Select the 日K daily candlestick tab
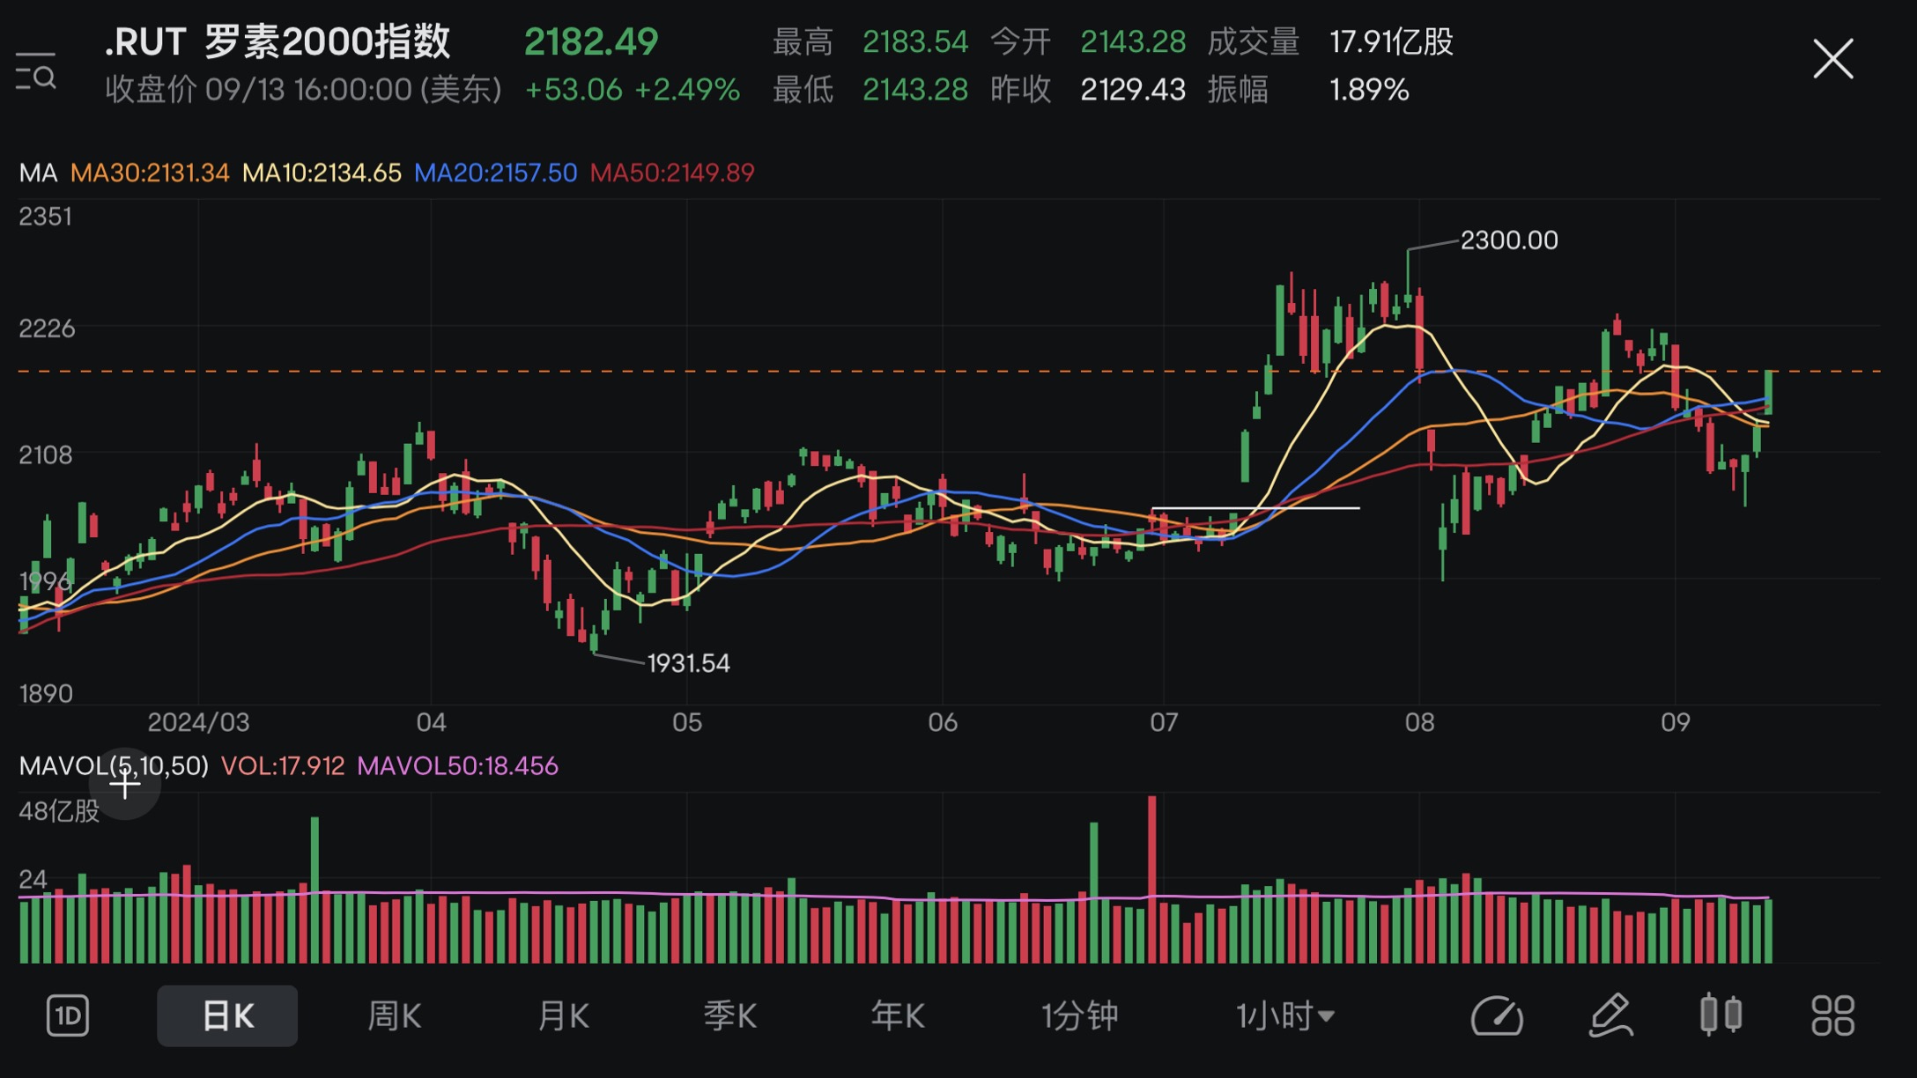 click(227, 1015)
